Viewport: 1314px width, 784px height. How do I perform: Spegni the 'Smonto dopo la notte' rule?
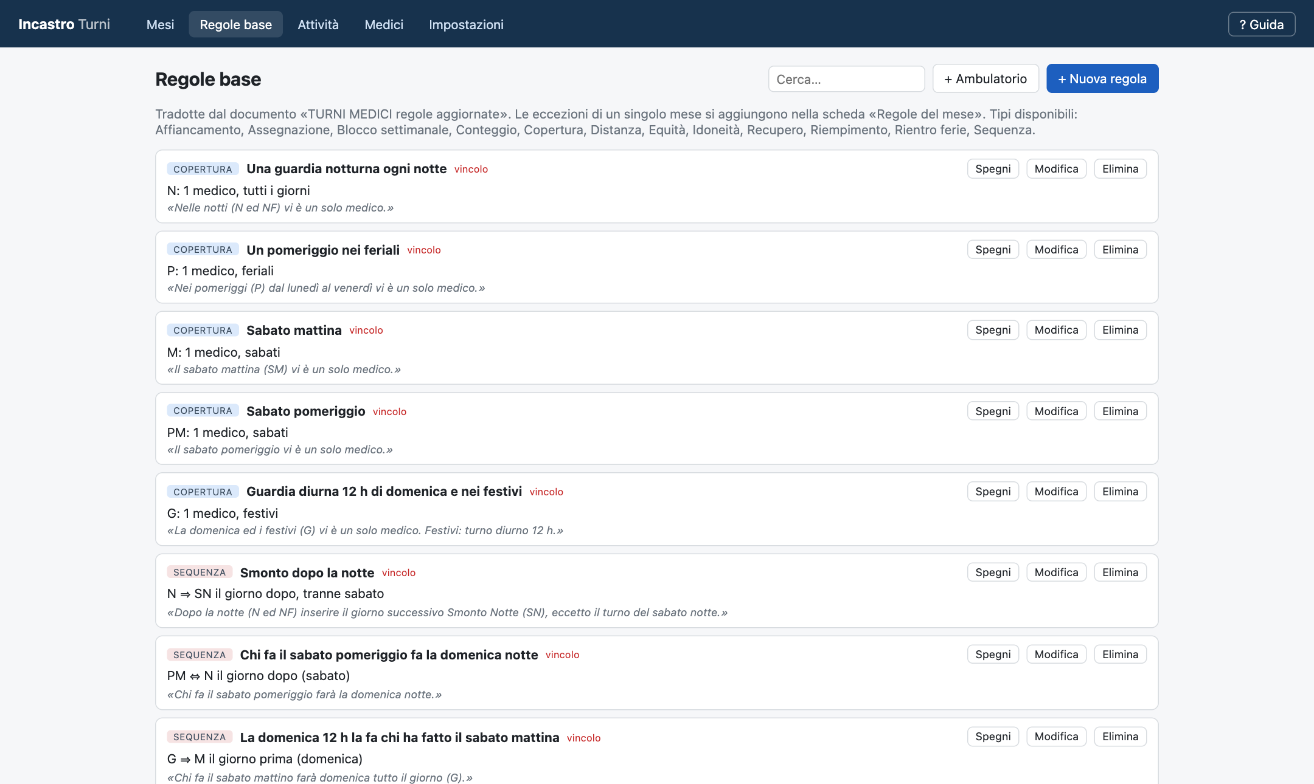993,573
